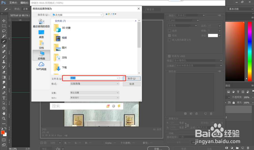Select 桌面 in the dialog sidebar
This screenshot has height=150, width=254.
(41, 34)
